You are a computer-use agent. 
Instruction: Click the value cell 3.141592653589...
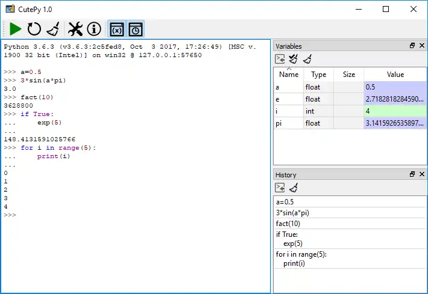click(395, 123)
